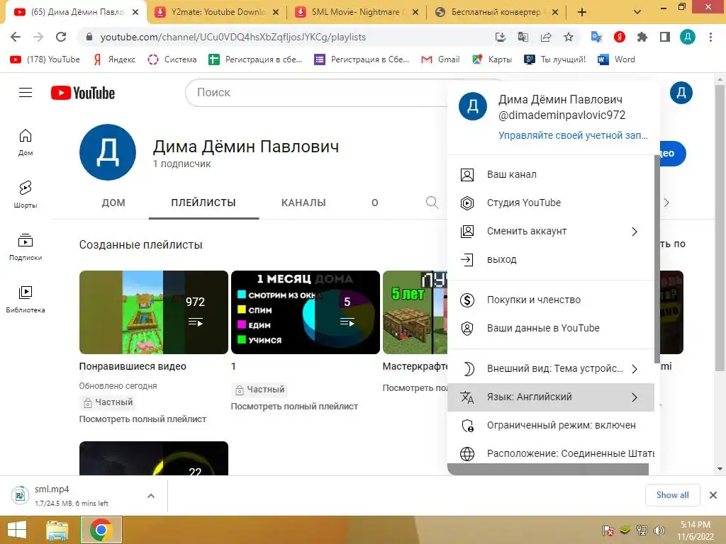
Task: Switch to the Y2mate browser tab
Action: tap(217, 13)
